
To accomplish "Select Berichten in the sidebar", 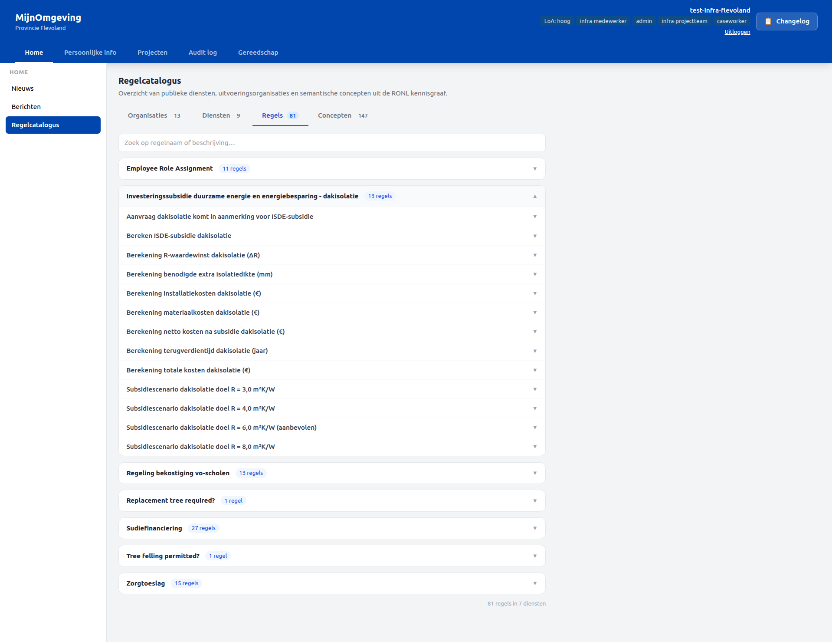I will point(26,106).
